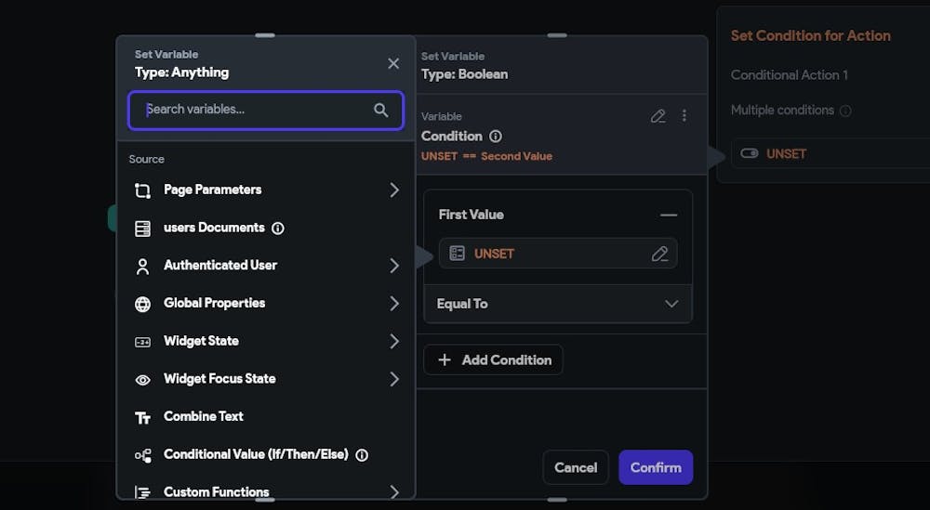
Task: Toggle the UNSET switch under Multiple conditions
Action: pos(750,153)
